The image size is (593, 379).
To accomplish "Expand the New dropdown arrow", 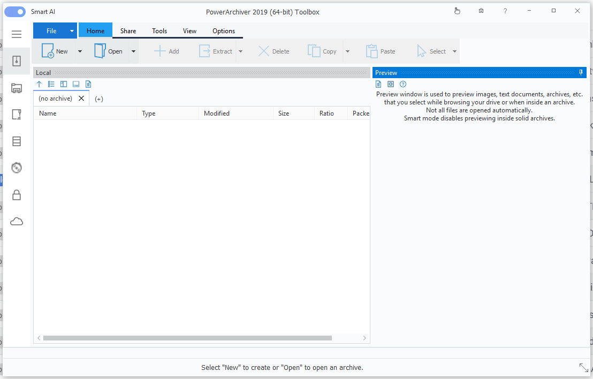I will [x=80, y=51].
